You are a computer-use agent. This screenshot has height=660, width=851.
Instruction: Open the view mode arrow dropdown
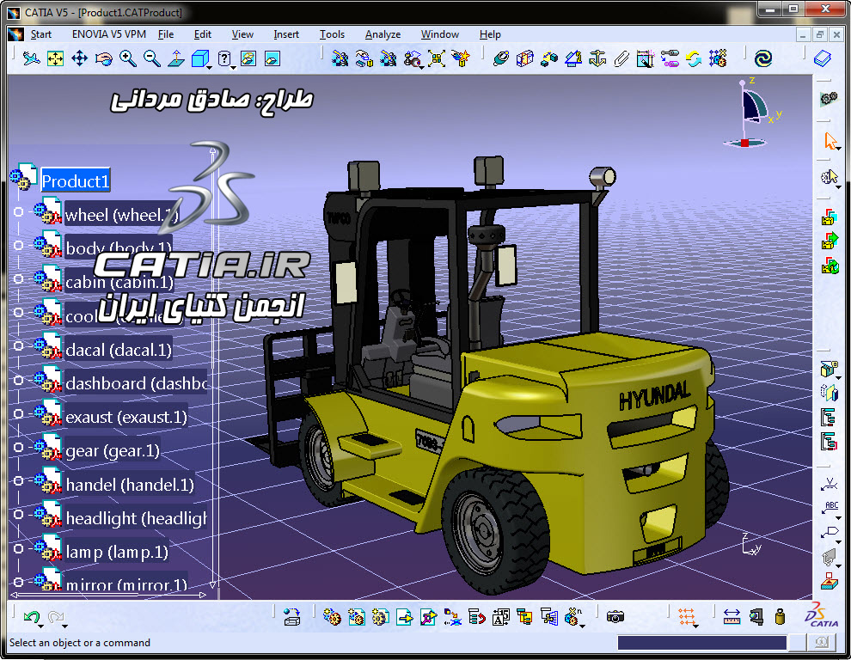tap(233, 68)
